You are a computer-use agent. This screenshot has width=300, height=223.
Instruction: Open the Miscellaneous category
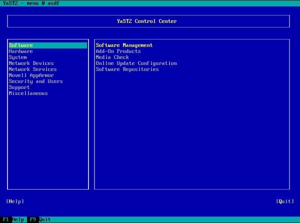click(x=28, y=93)
